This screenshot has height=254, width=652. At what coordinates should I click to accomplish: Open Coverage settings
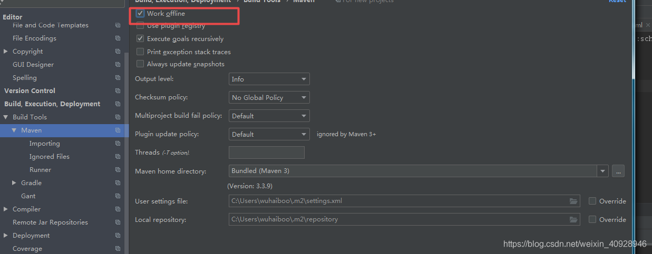(27, 249)
